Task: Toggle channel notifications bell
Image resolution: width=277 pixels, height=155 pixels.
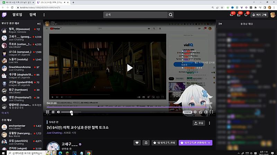Action: [x=146, y=143]
